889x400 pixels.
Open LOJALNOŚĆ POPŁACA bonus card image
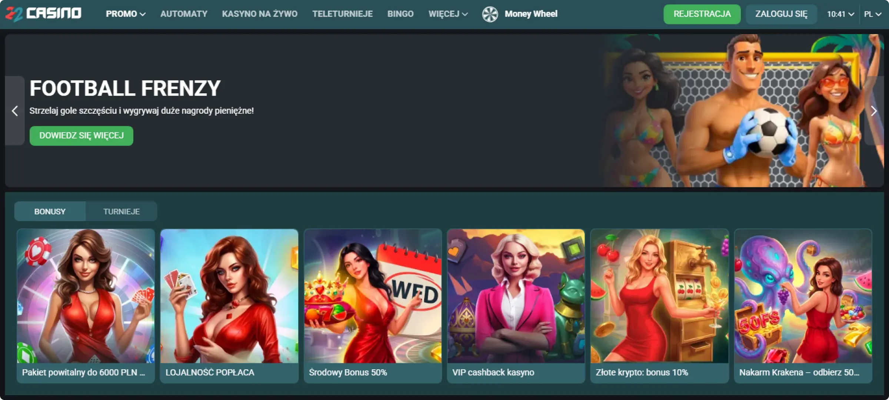pyautogui.click(x=229, y=296)
